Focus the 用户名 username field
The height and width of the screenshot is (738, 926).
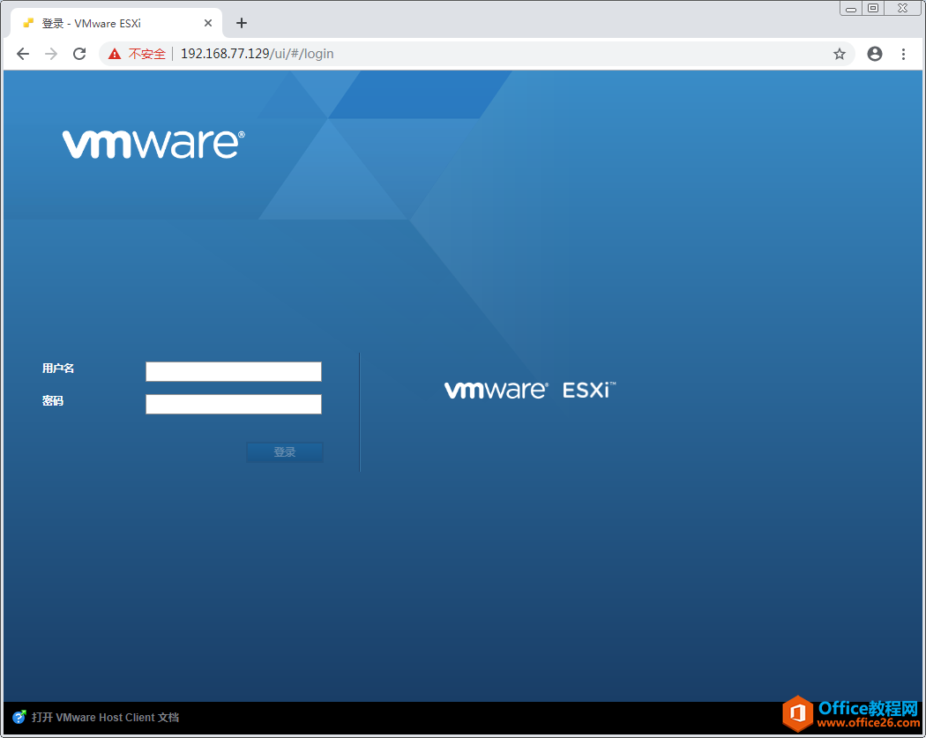tap(234, 371)
